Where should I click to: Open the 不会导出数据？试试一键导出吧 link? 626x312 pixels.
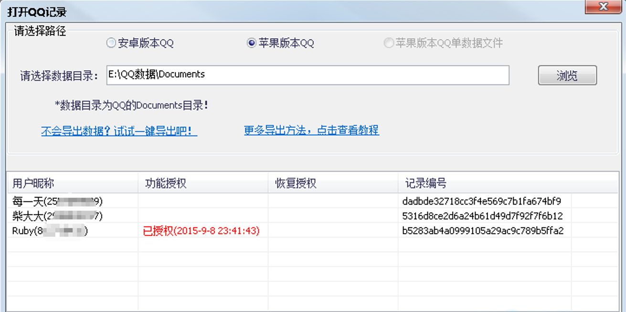119,131
